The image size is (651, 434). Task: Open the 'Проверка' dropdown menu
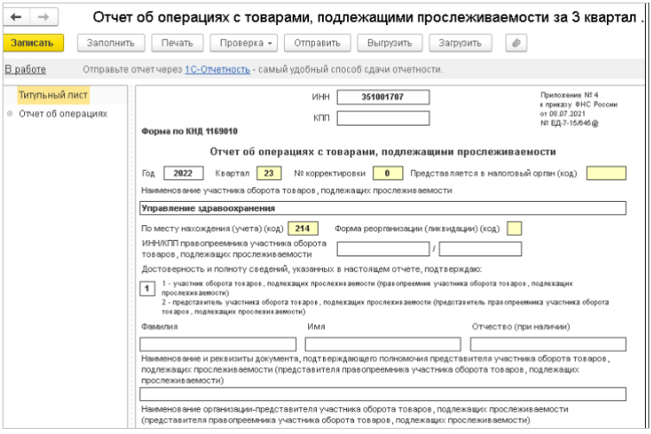coord(246,42)
